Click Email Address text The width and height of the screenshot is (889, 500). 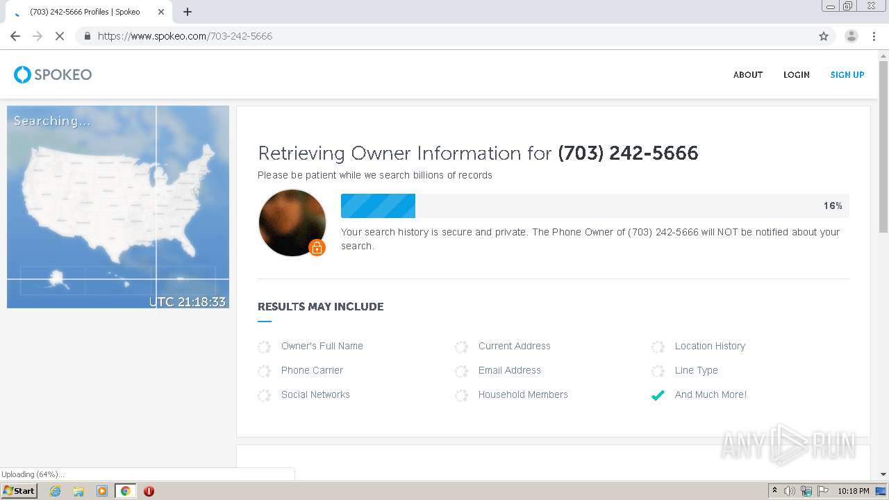tap(510, 370)
